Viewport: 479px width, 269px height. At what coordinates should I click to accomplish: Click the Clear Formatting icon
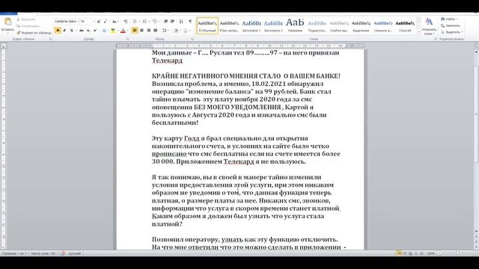pos(126,22)
